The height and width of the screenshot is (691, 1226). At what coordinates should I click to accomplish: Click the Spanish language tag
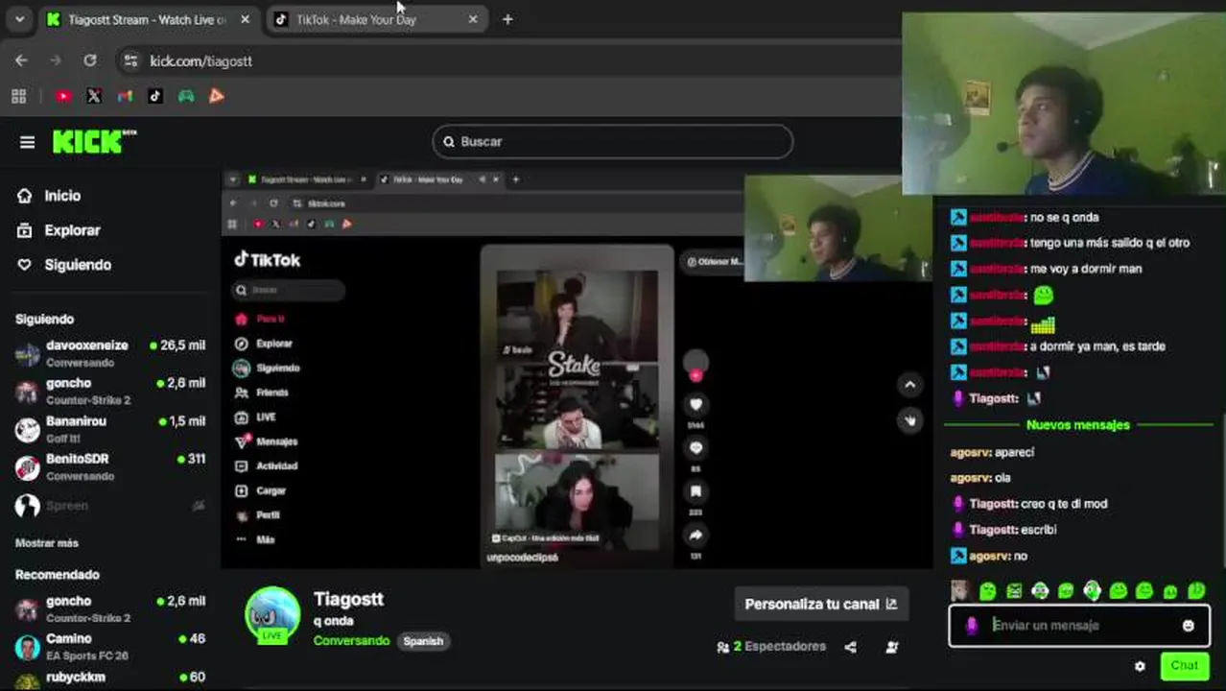[423, 641]
